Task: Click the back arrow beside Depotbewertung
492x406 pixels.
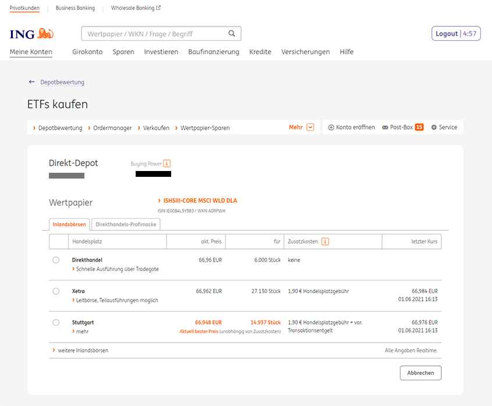Action: [32, 82]
